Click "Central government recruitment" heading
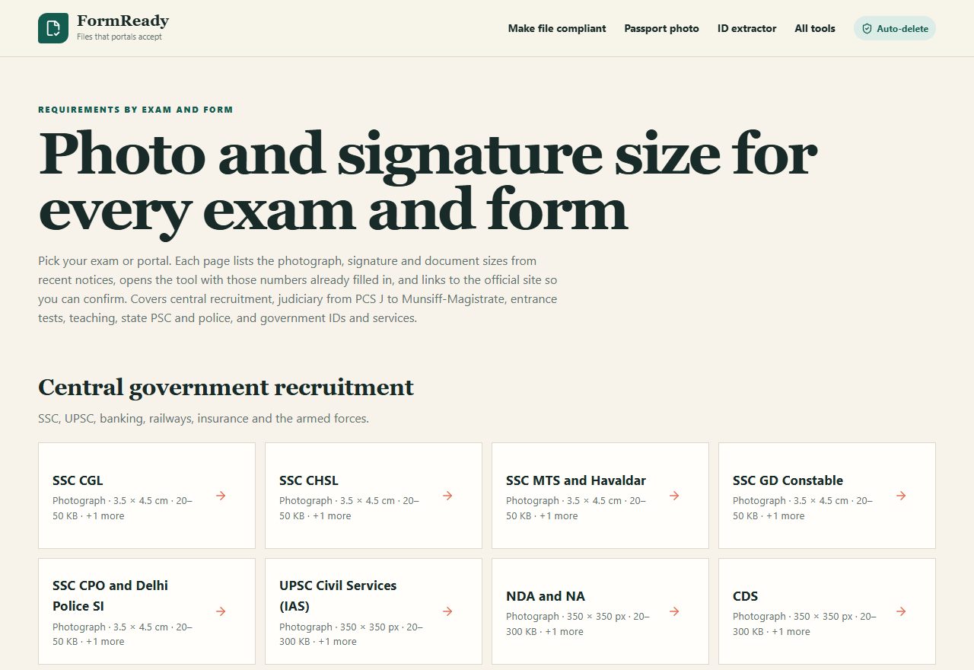Screen dimensions: 974x670 [x=226, y=387]
